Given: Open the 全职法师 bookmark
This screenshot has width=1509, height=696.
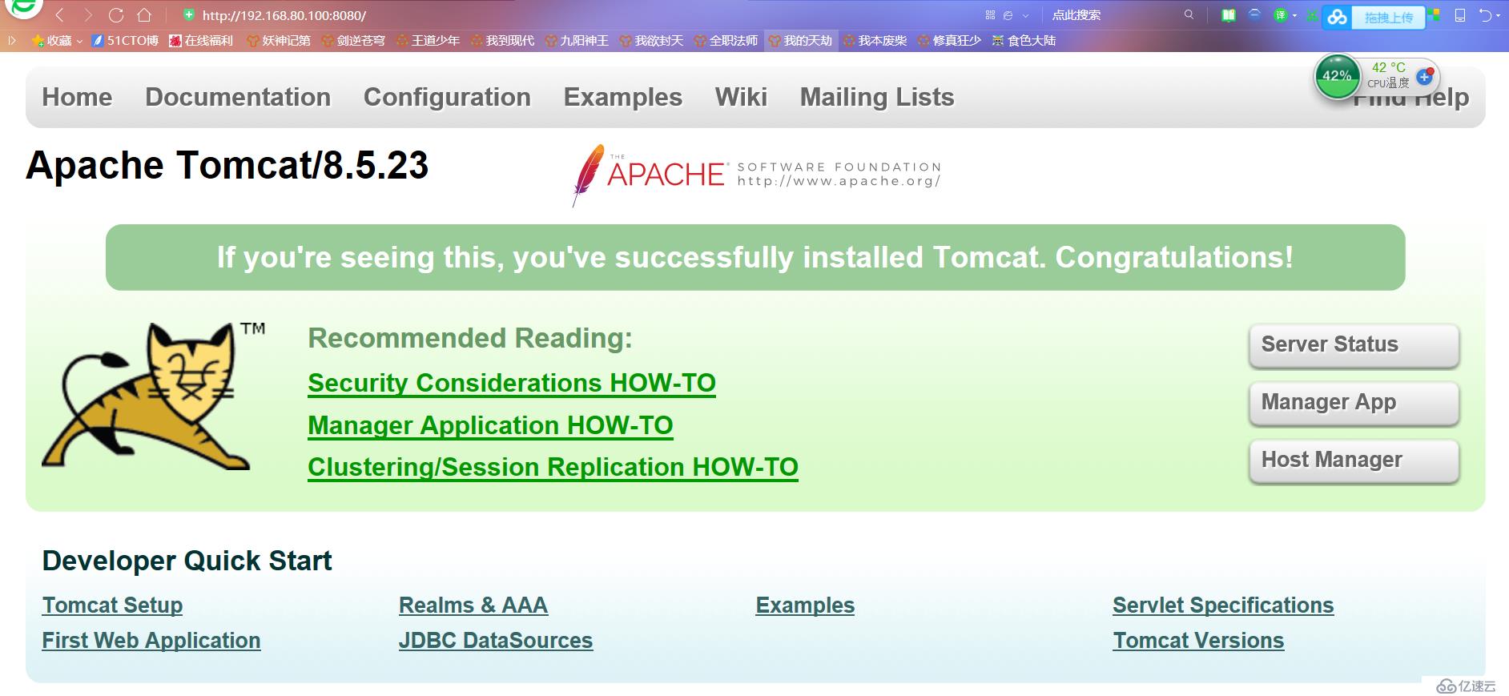Looking at the screenshot, I should coord(726,40).
